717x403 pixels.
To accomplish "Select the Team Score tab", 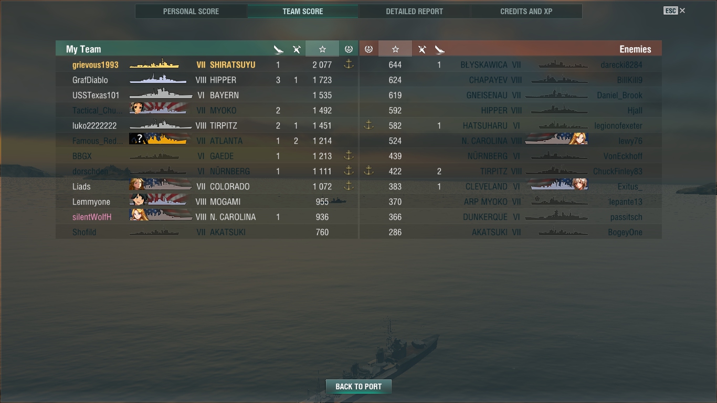I will coord(303,11).
